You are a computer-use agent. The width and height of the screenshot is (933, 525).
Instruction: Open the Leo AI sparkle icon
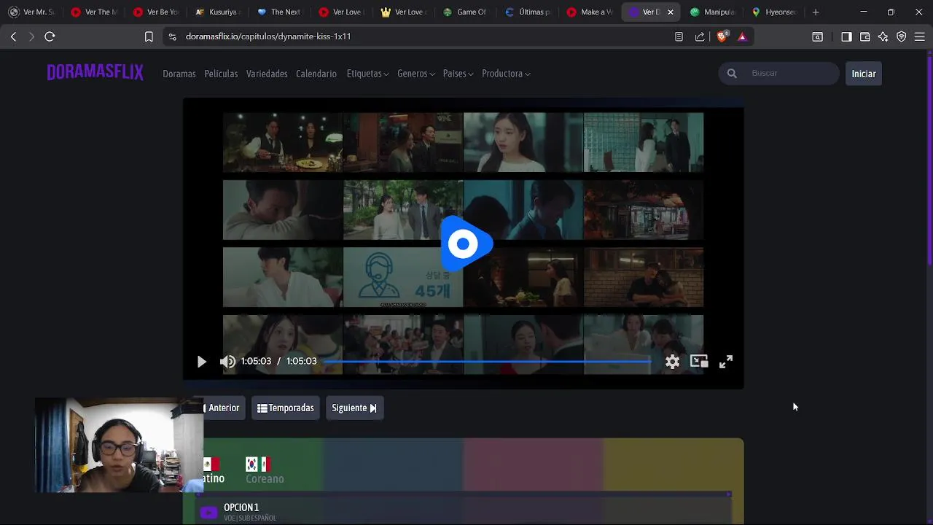click(883, 36)
